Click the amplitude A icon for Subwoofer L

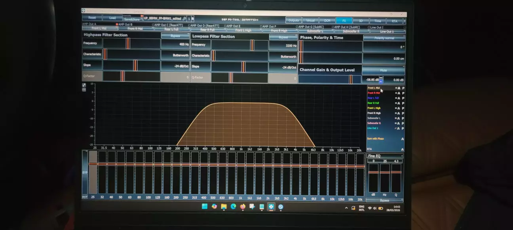pyautogui.click(x=399, y=118)
